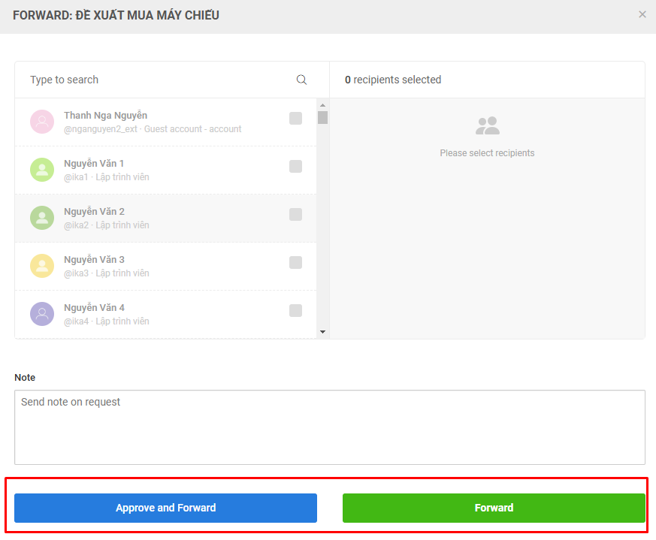Click the user list scrollbar thumb
Viewport: 656px width, 540px height.
(x=322, y=118)
